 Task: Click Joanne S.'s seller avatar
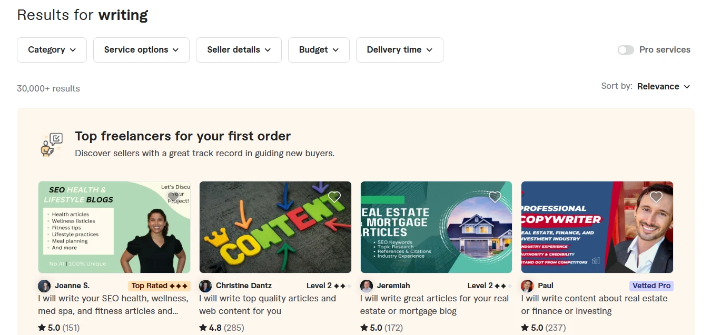(44, 286)
